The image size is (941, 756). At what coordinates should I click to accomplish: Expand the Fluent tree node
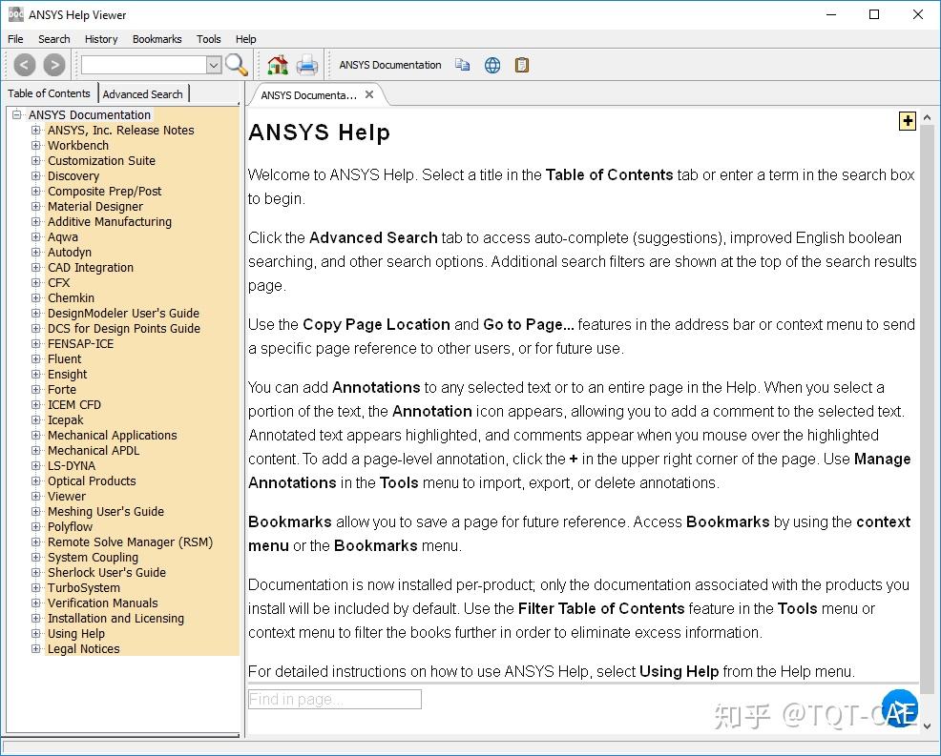coord(36,359)
